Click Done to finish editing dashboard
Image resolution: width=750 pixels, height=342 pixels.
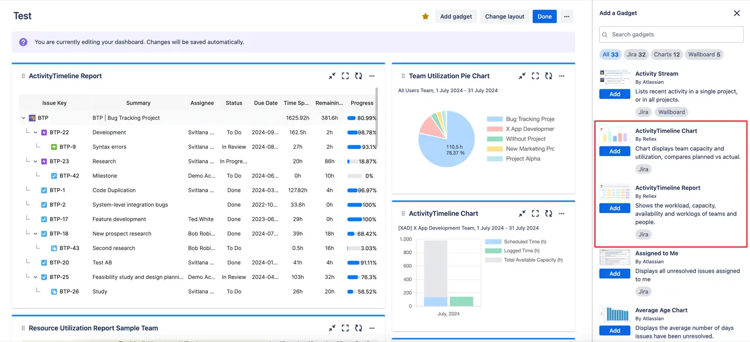click(544, 17)
